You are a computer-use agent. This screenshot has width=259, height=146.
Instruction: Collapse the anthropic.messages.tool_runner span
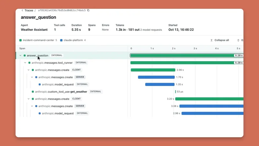[25, 63]
